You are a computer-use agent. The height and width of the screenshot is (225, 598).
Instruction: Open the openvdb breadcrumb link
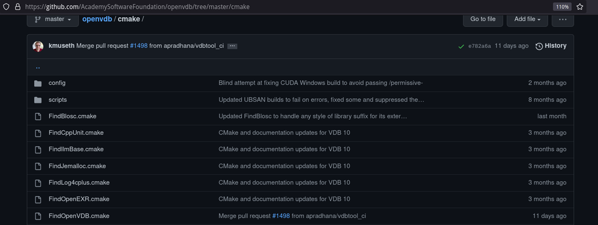pos(97,19)
